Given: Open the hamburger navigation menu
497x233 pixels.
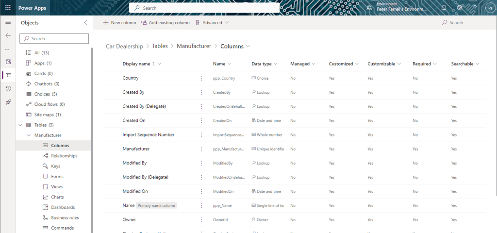Looking at the screenshot, I should coord(8,23).
